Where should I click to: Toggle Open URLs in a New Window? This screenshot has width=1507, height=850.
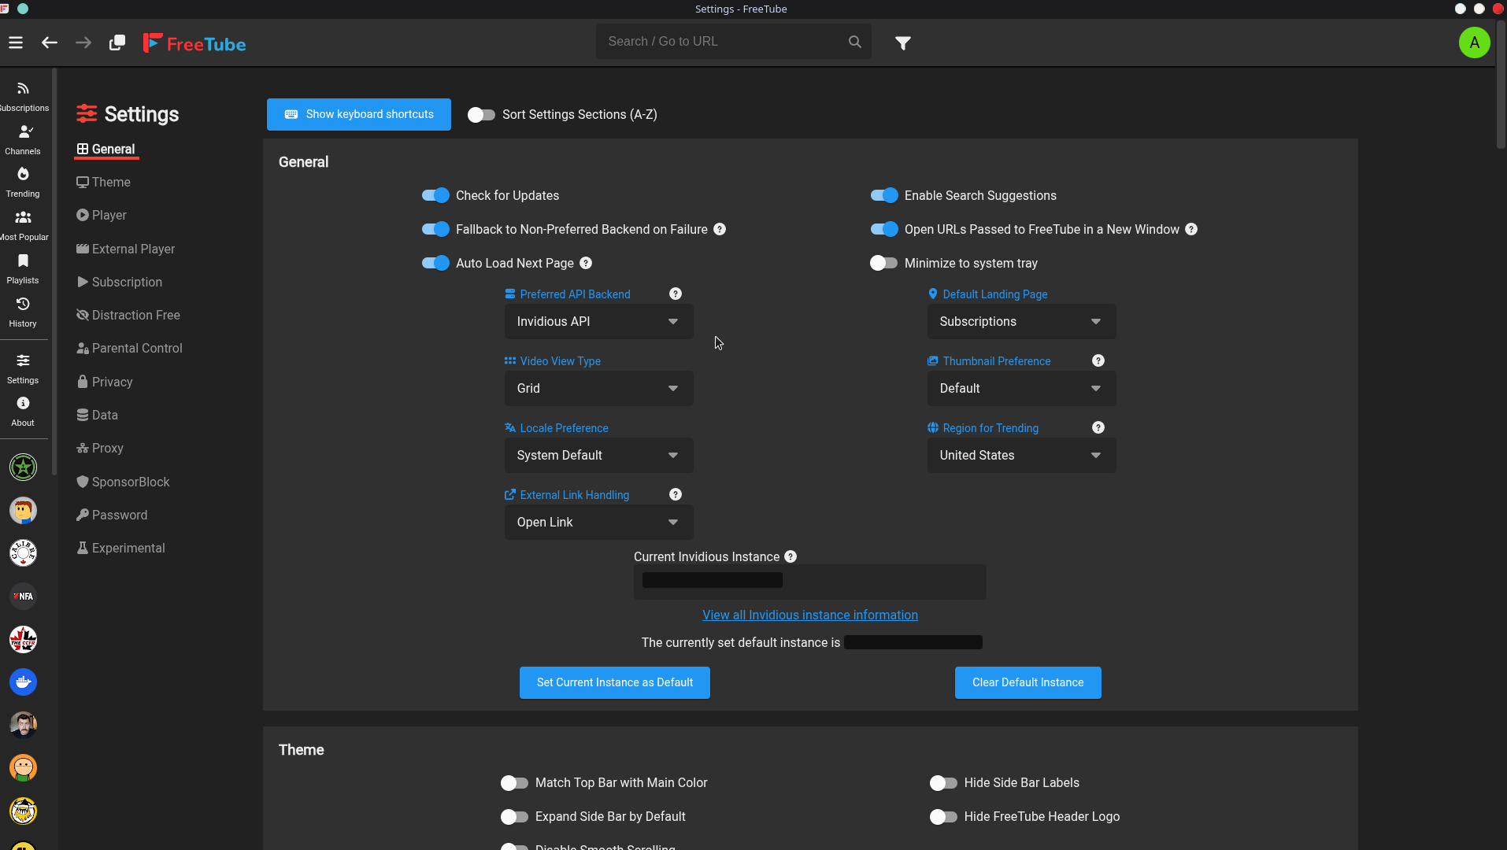point(884,229)
